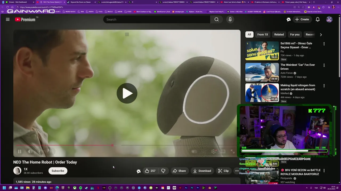The height and width of the screenshot is (191, 341).
Task: Like the video with thumbs up
Action: point(150,171)
